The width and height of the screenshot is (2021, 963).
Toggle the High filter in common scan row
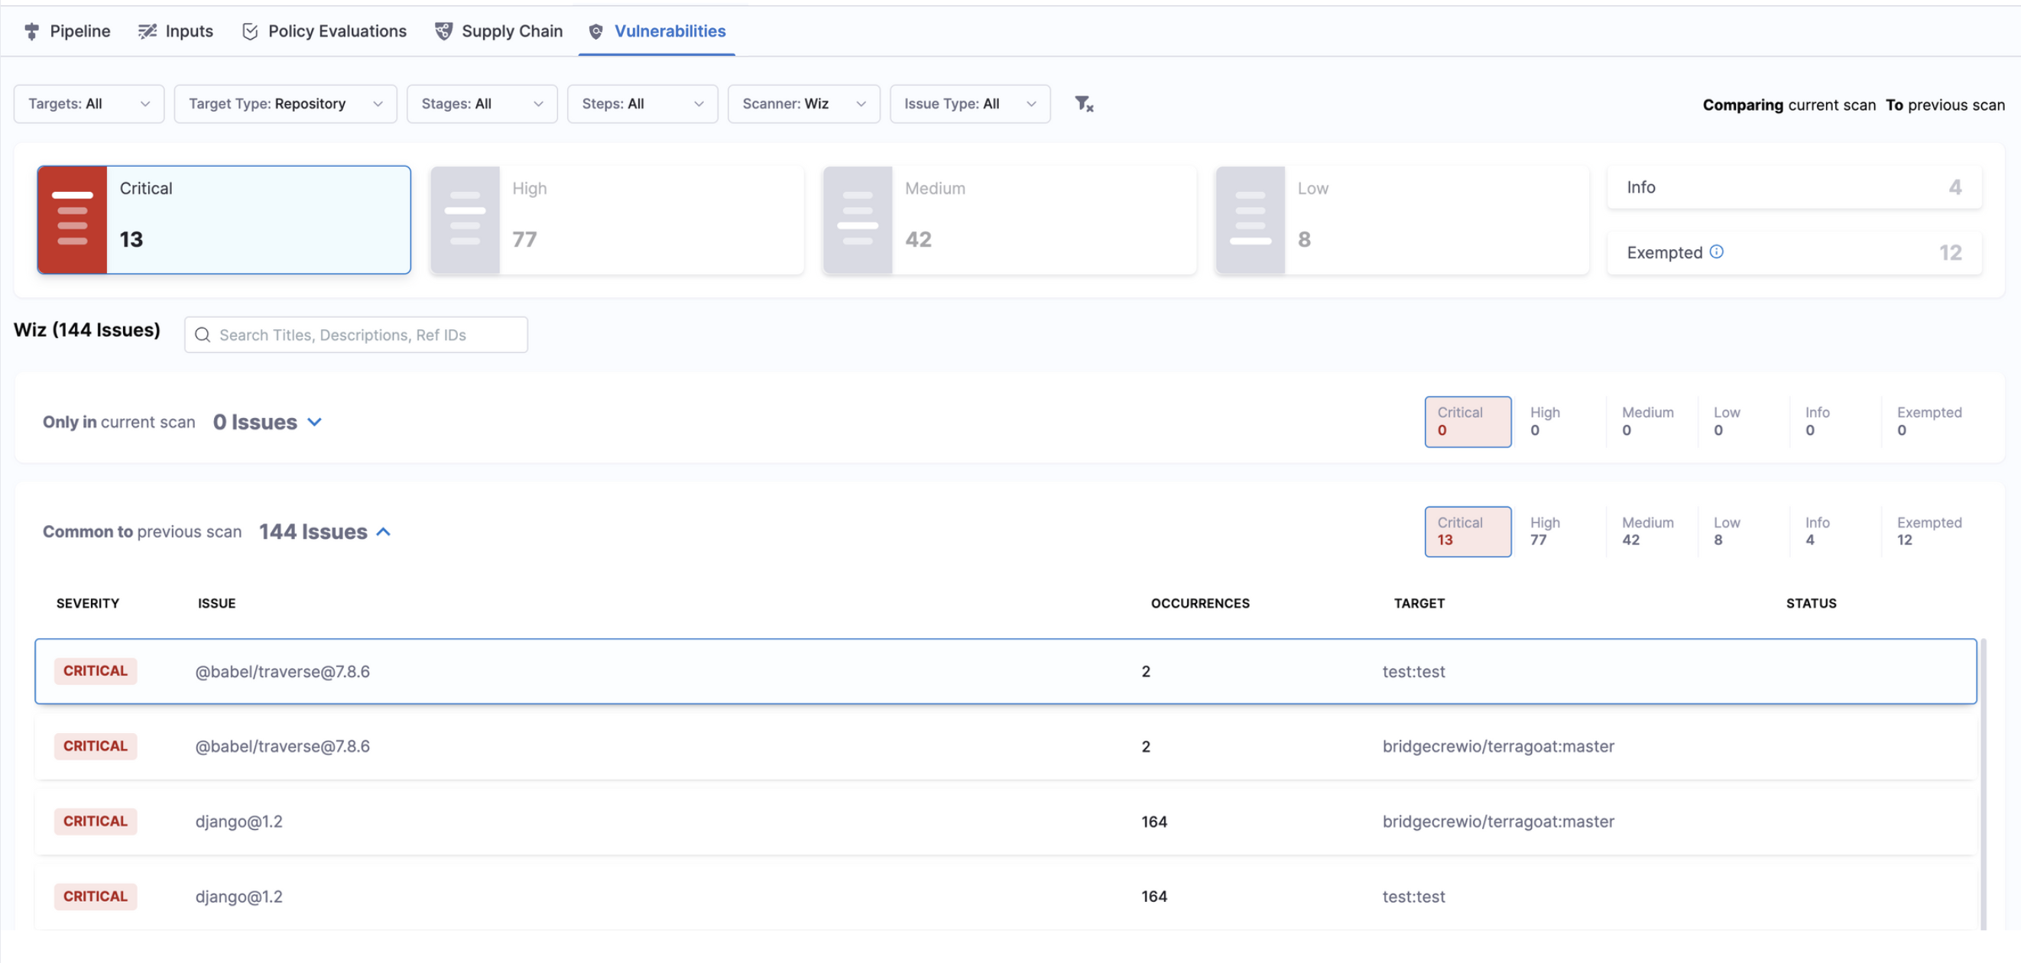(x=1544, y=531)
